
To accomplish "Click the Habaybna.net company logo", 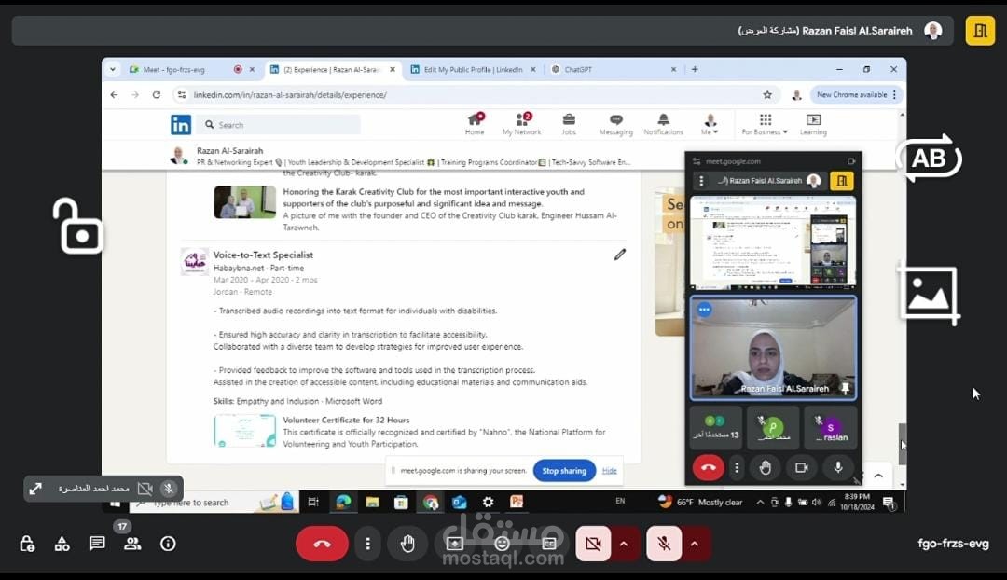I will coord(195,261).
